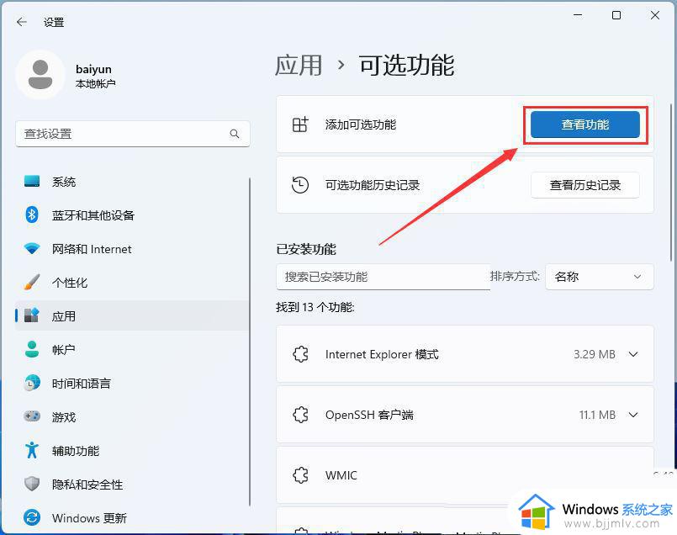Screen dimensions: 677x535
Task: Minimize the 设置 window
Action: coord(578,15)
